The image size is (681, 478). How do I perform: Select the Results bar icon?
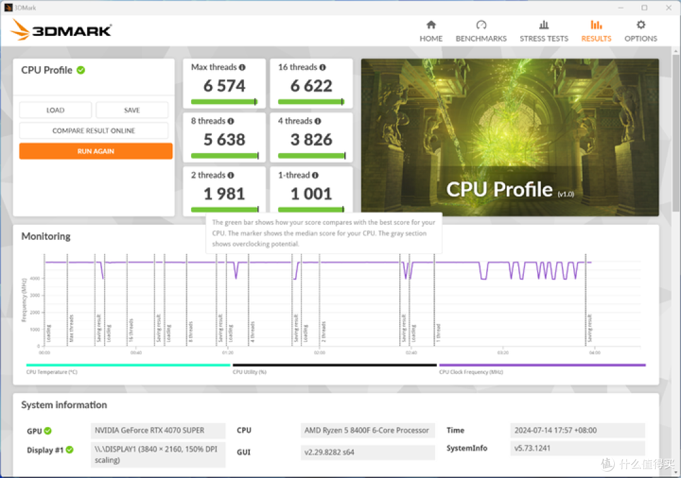(597, 25)
